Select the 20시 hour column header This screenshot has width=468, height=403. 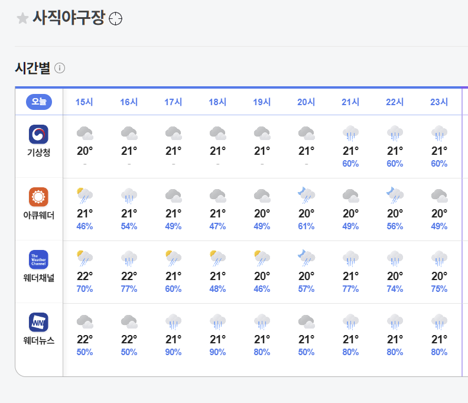[306, 102]
